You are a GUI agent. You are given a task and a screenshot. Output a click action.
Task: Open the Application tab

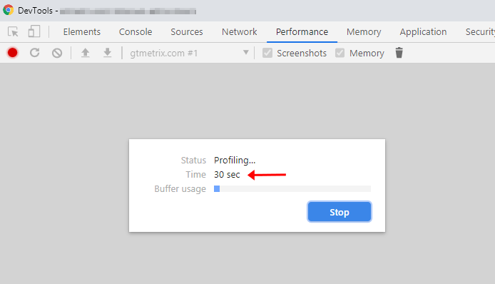point(423,32)
